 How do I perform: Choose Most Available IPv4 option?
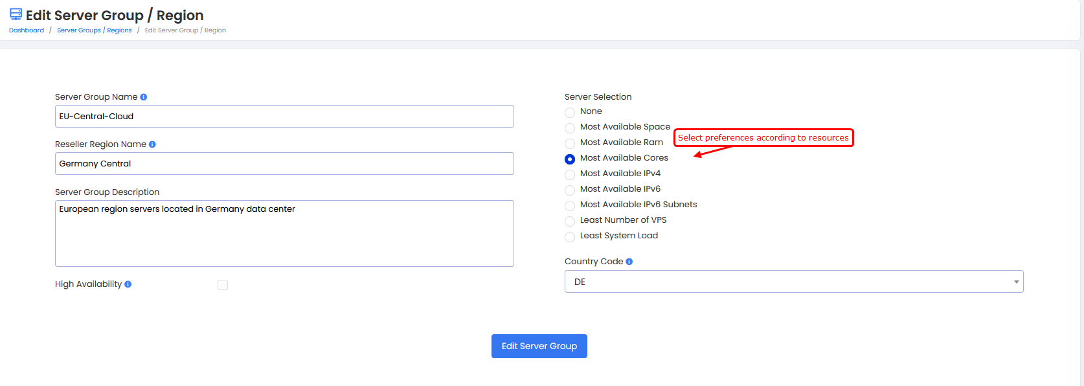tap(570, 175)
